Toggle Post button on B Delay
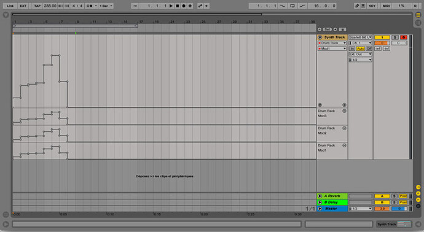The image size is (424, 232). [403, 203]
